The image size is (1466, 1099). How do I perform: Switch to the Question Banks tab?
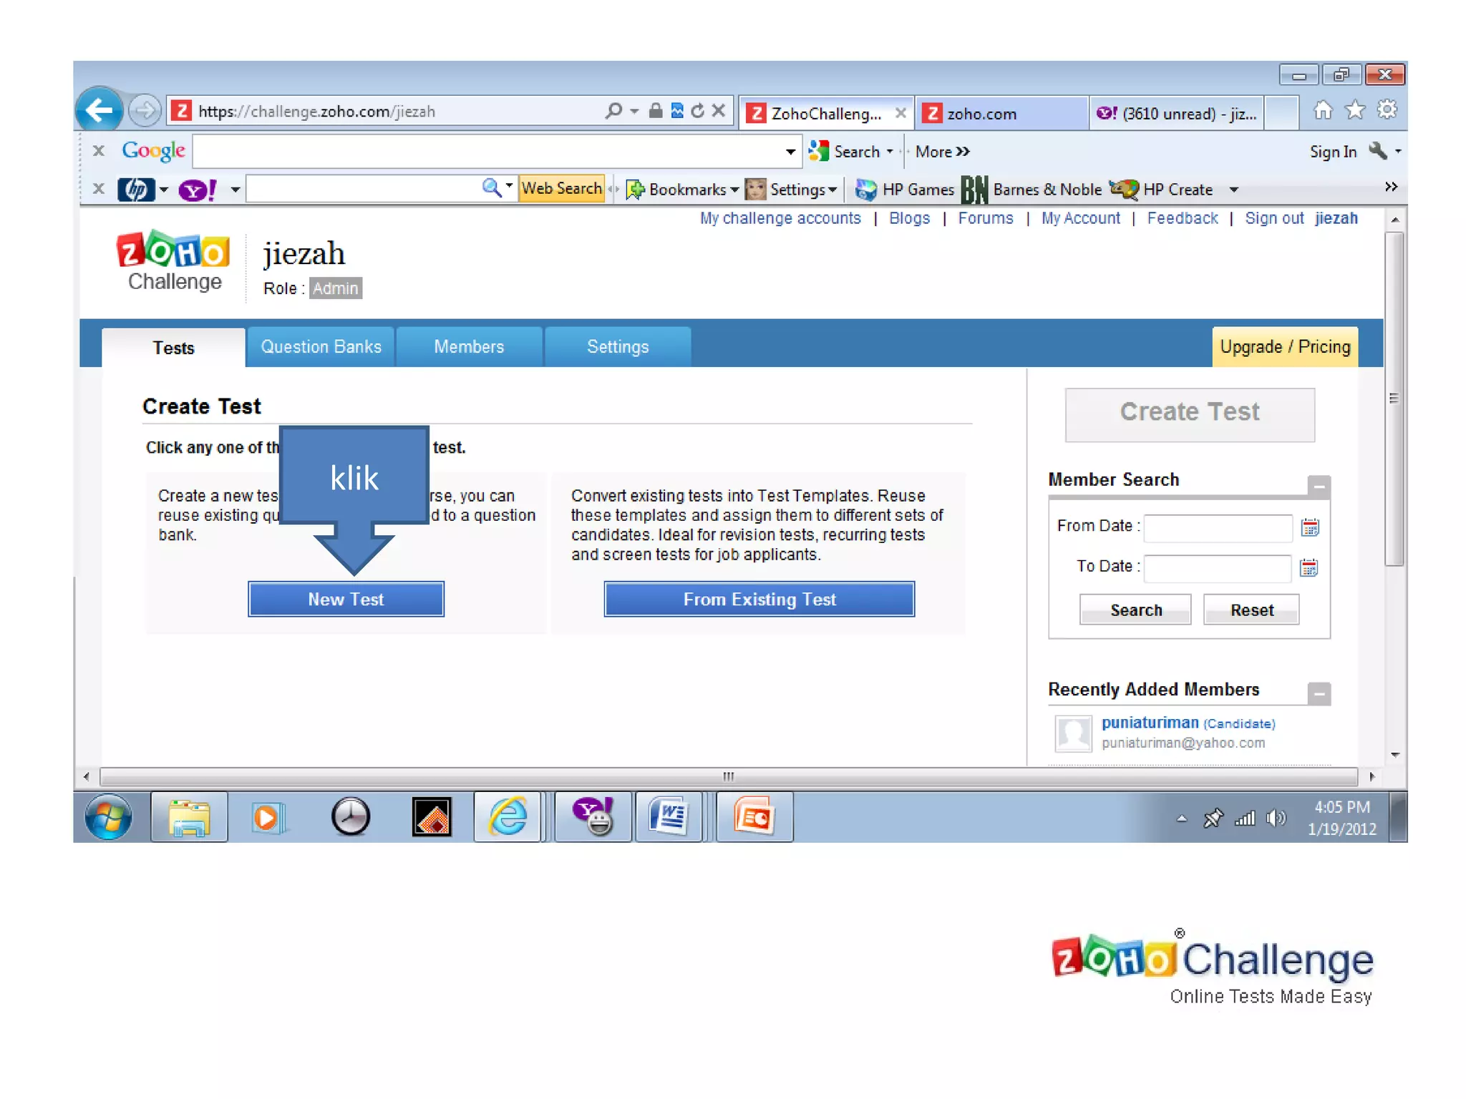(x=321, y=347)
